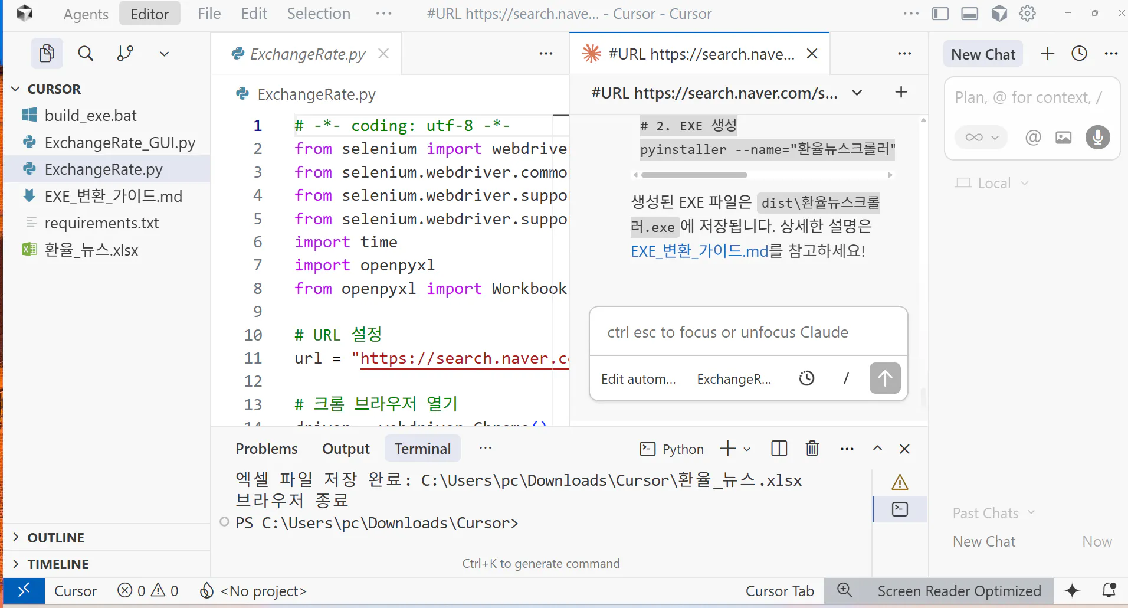Open the Local environment dropdown

[x=992, y=183]
